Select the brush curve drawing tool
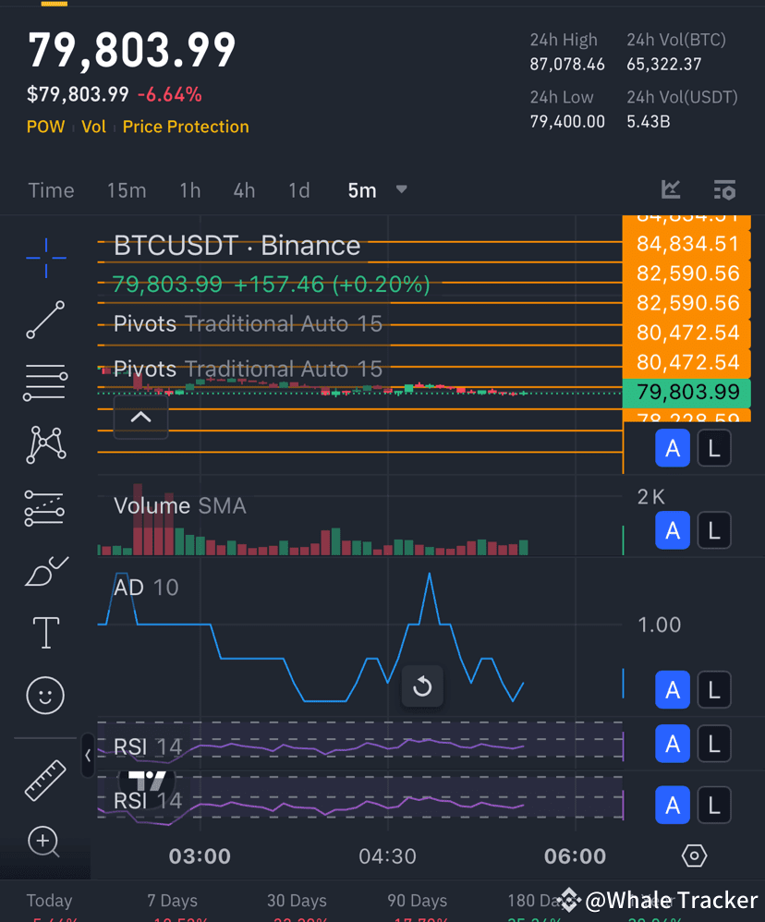Screen dimensions: 765x922 [44, 572]
